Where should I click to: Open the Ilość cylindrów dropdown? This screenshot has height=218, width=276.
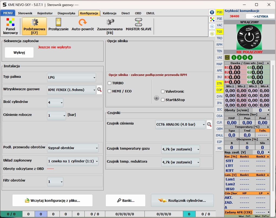(x=55, y=103)
